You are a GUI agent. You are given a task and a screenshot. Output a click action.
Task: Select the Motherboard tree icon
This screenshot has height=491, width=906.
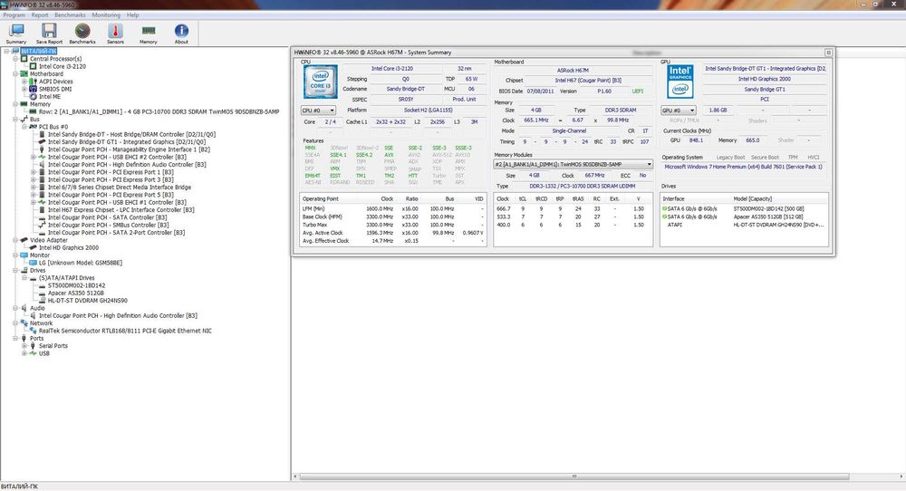24,74
